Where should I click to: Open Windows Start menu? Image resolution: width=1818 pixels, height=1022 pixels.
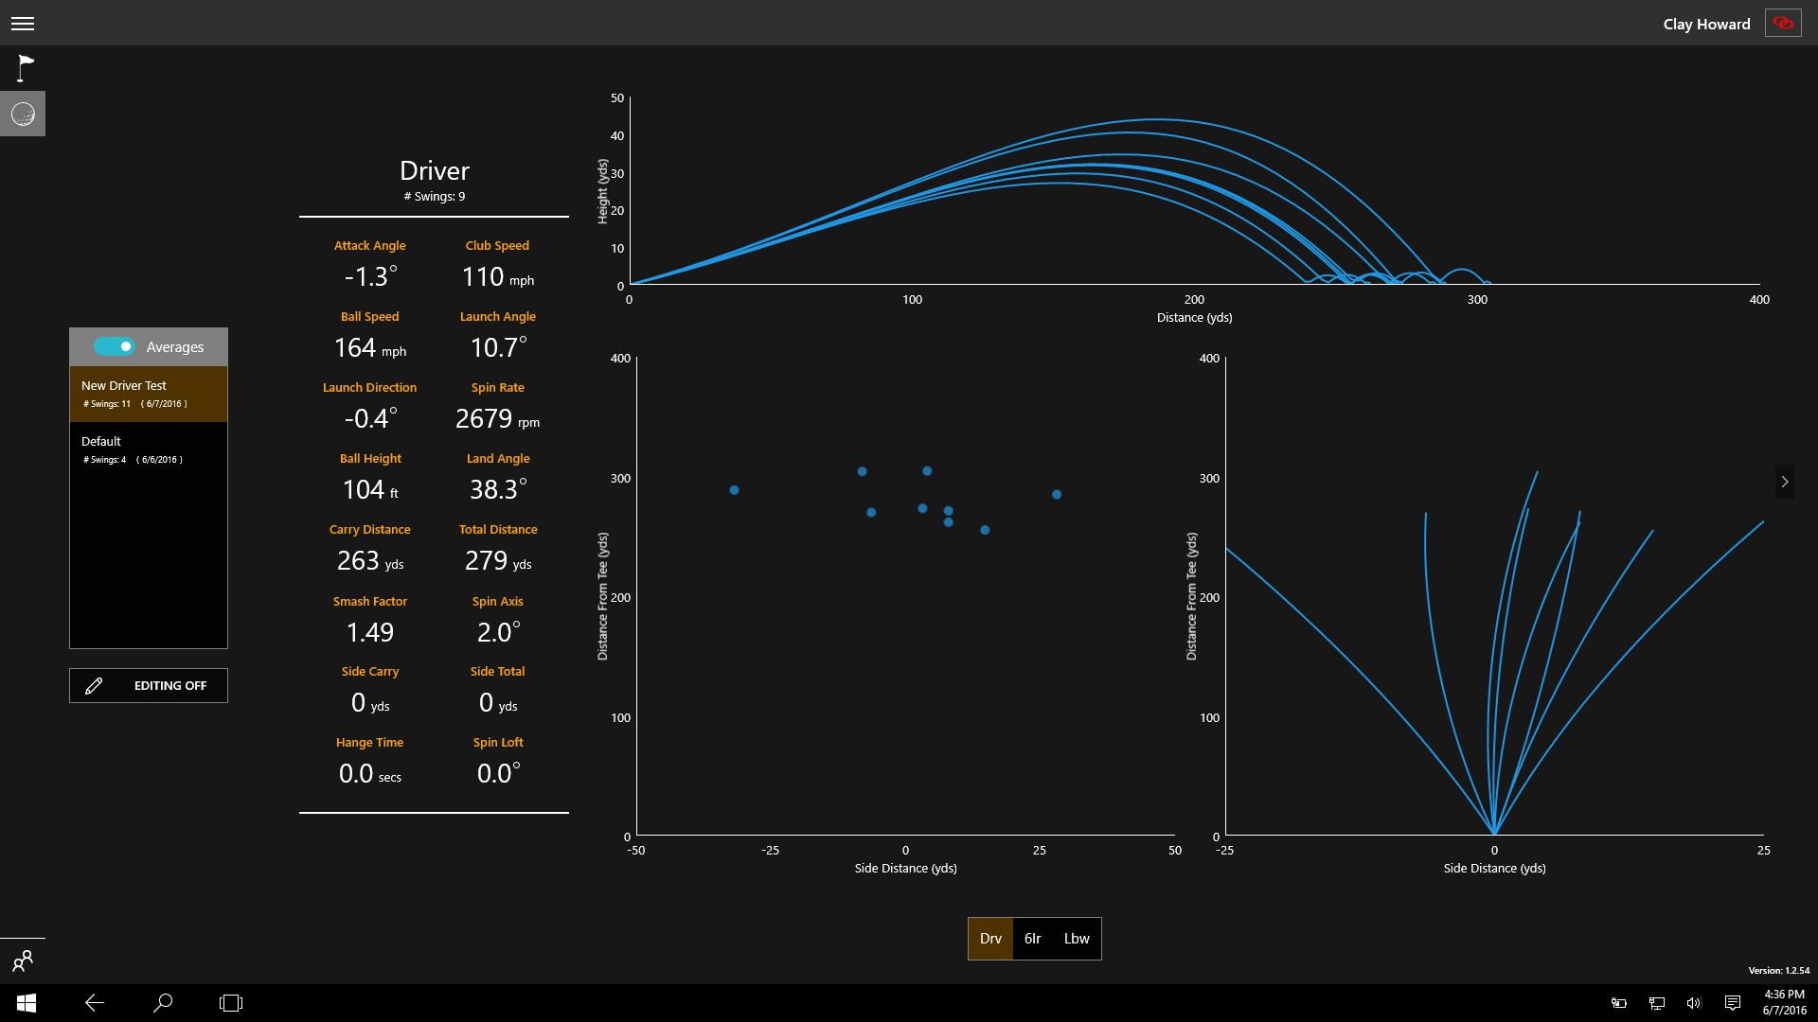(x=27, y=1003)
